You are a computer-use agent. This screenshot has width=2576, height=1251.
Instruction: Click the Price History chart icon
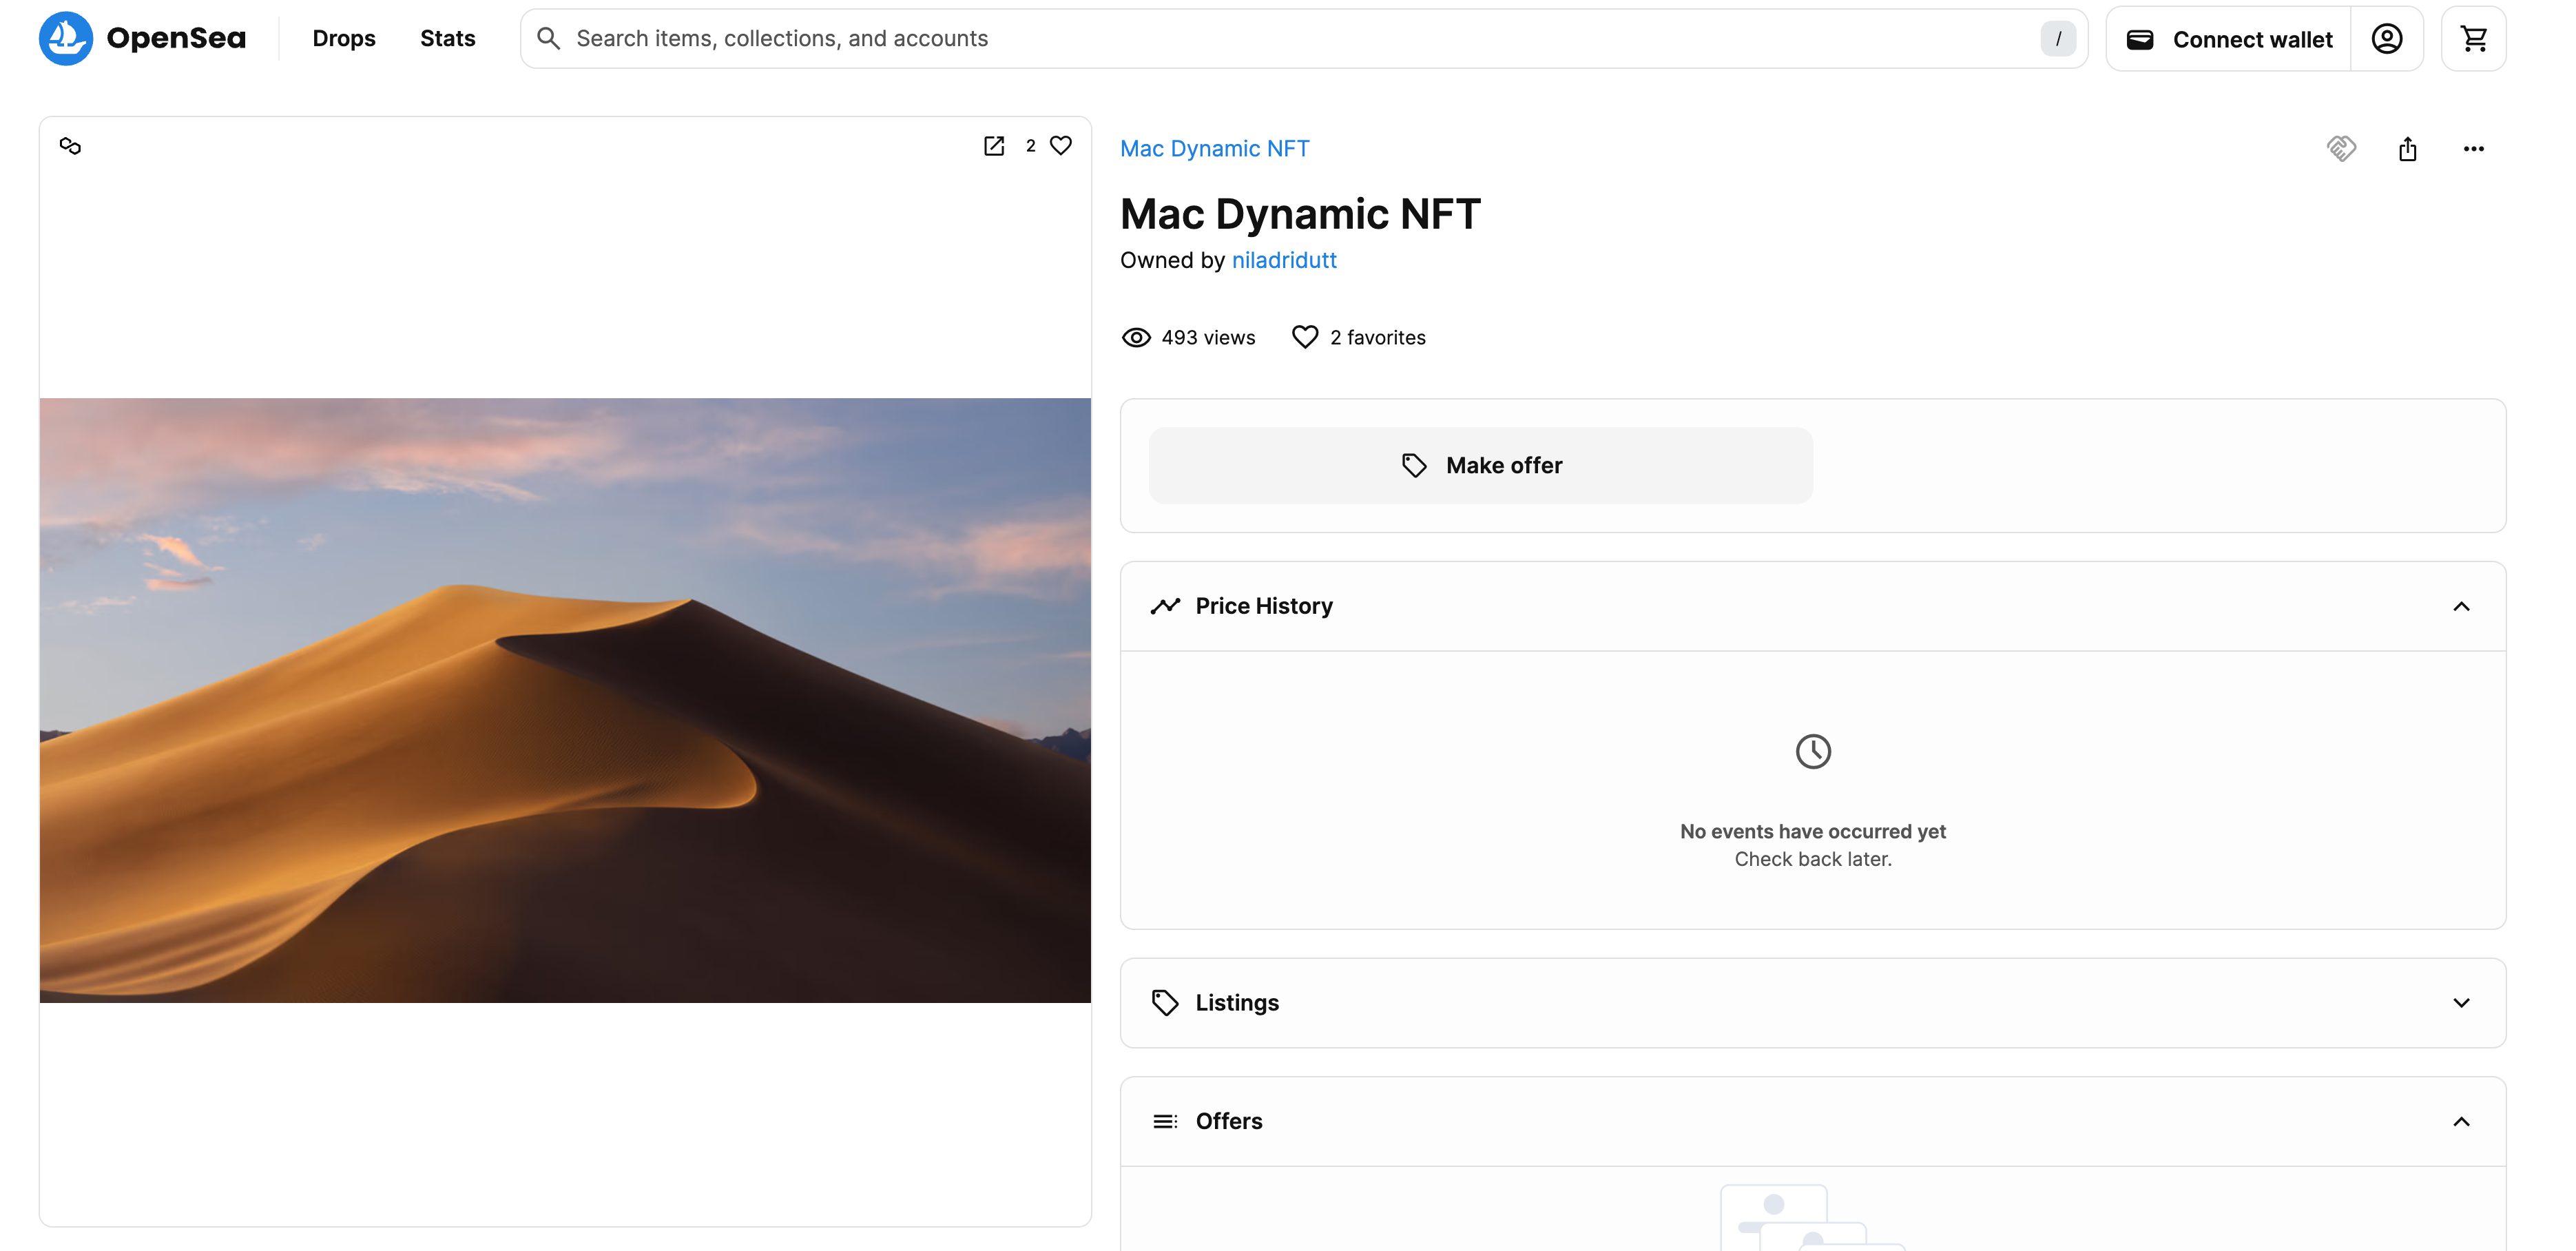pos(1165,606)
